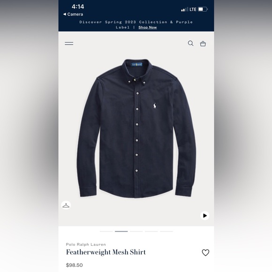Select the first image carousel indicator
The height and width of the screenshot is (272, 272).
click(x=106, y=231)
